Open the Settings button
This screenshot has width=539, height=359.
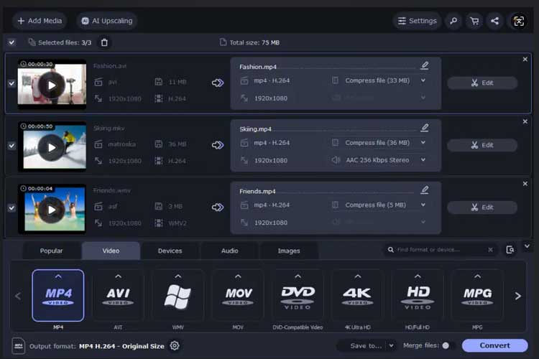417,21
